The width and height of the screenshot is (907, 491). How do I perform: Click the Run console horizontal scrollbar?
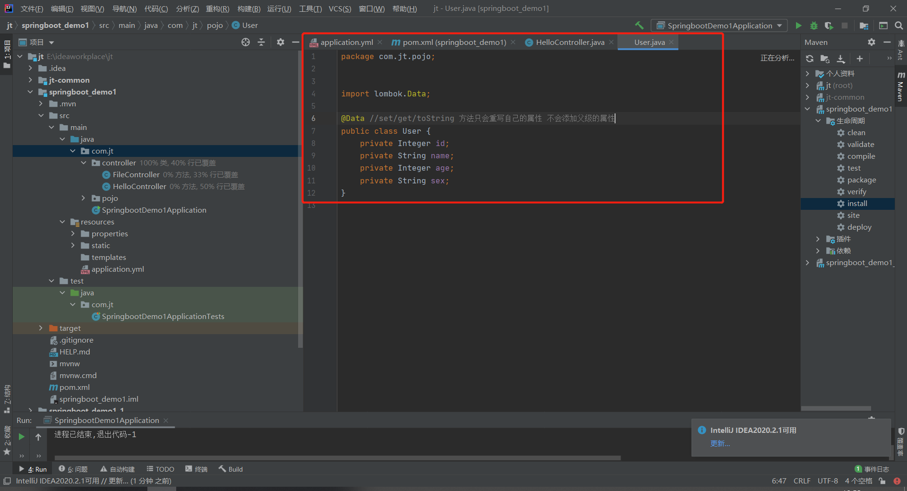click(x=337, y=457)
